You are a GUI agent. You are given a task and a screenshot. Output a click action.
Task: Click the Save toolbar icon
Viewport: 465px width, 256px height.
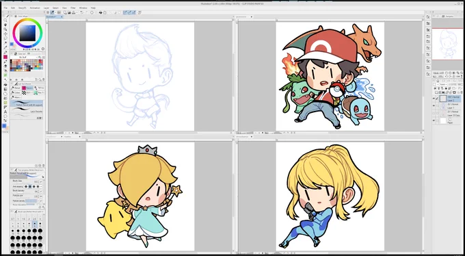click(73, 12)
